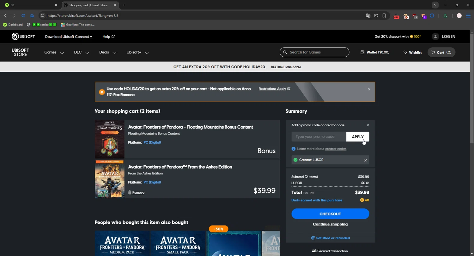
Task: Dismiss the HOLIDAY20 banner
Action: click(369, 89)
